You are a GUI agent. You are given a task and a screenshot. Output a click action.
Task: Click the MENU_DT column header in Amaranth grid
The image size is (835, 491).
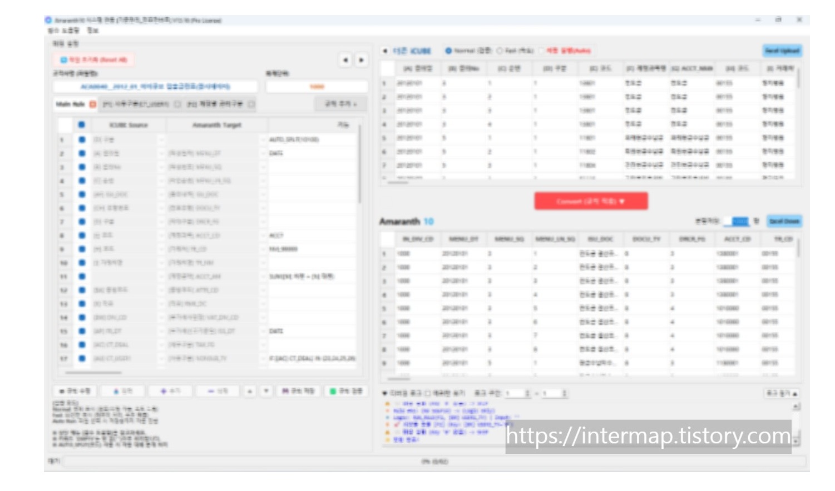point(463,239)
